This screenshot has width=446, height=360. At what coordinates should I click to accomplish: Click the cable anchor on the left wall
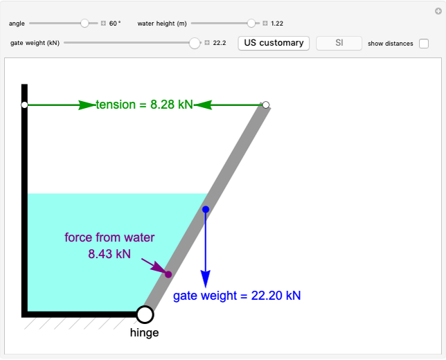click(24, 105)
